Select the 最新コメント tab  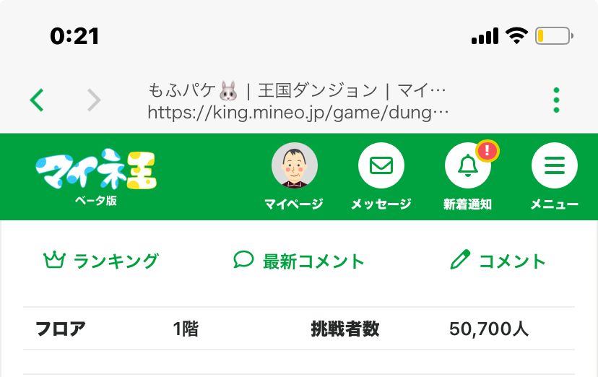299,261
